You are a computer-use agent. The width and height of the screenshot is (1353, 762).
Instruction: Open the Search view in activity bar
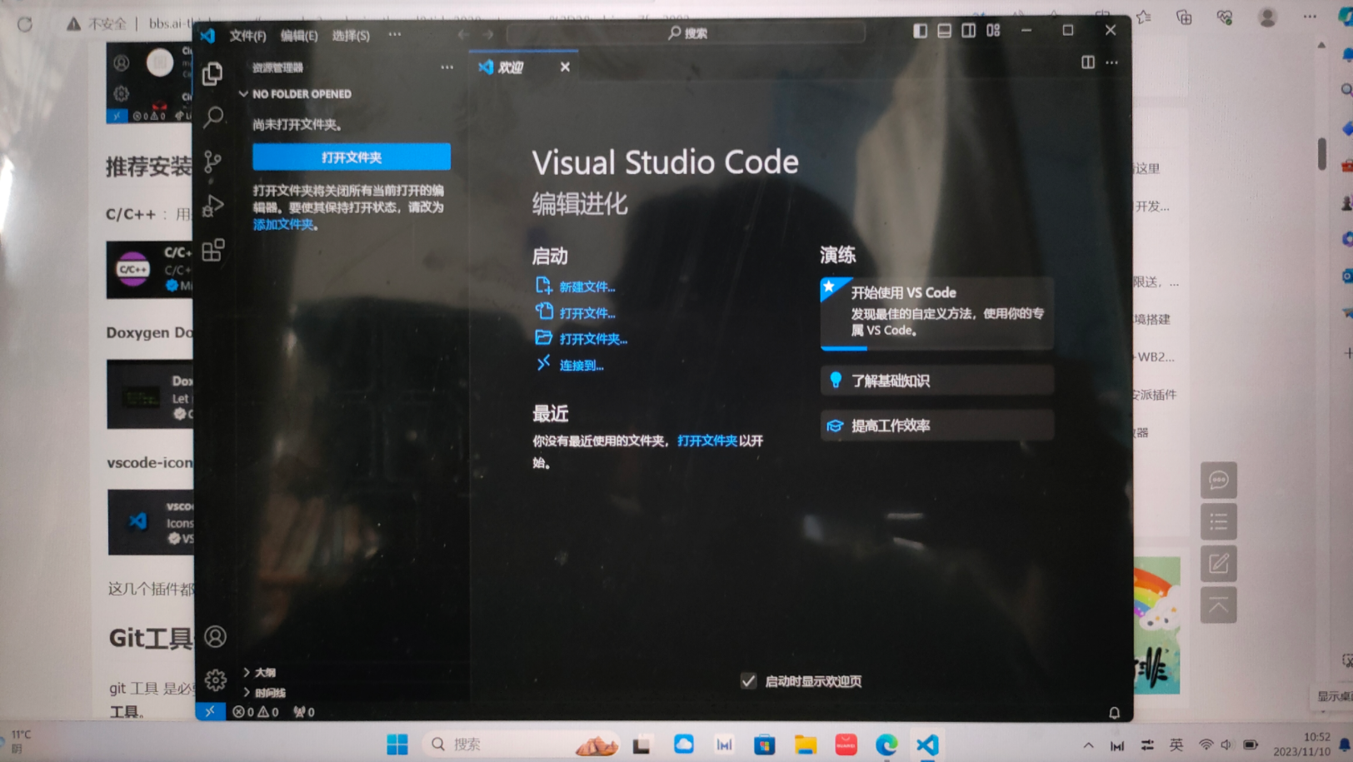[x=213, y=117]
